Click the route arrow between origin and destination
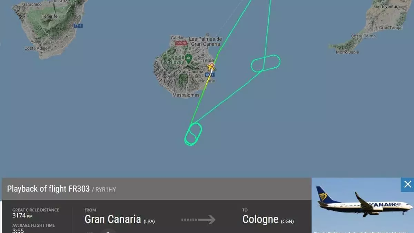Image resolution: width=414 pixels, height=233 pixels. (198, 220)
